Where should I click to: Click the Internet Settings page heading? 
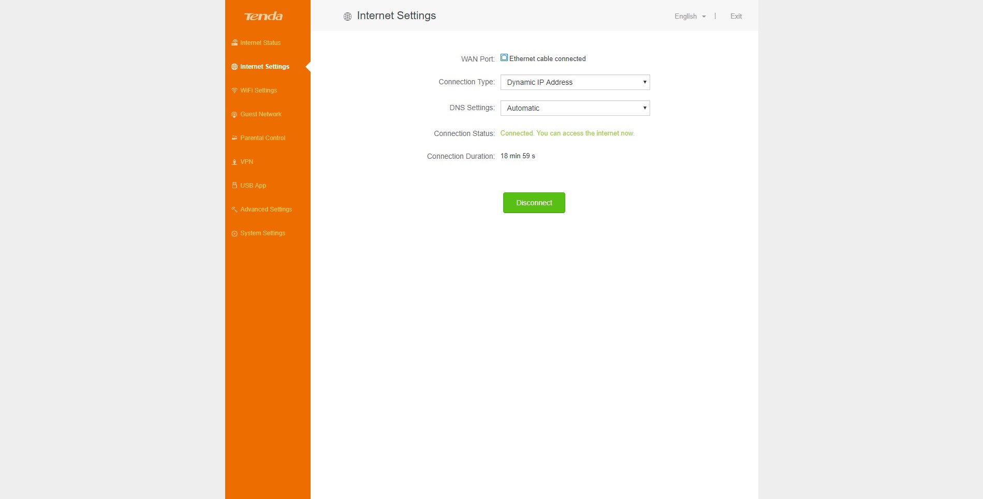click(x=397, y=16)
